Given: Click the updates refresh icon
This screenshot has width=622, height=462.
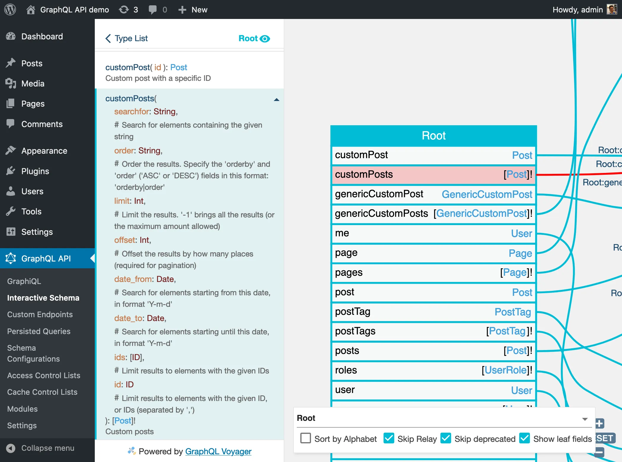Looking at the screenshot, I should [124, 9].
